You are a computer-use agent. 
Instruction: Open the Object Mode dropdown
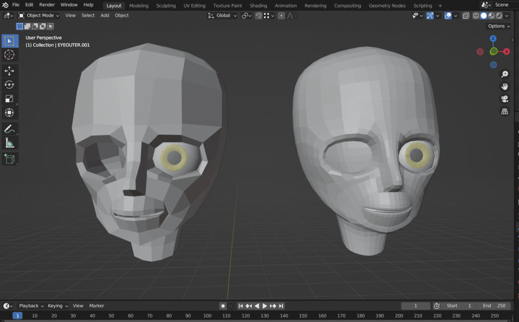[39, 16]
